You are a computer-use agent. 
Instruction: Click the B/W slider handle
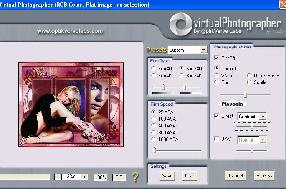252,150
